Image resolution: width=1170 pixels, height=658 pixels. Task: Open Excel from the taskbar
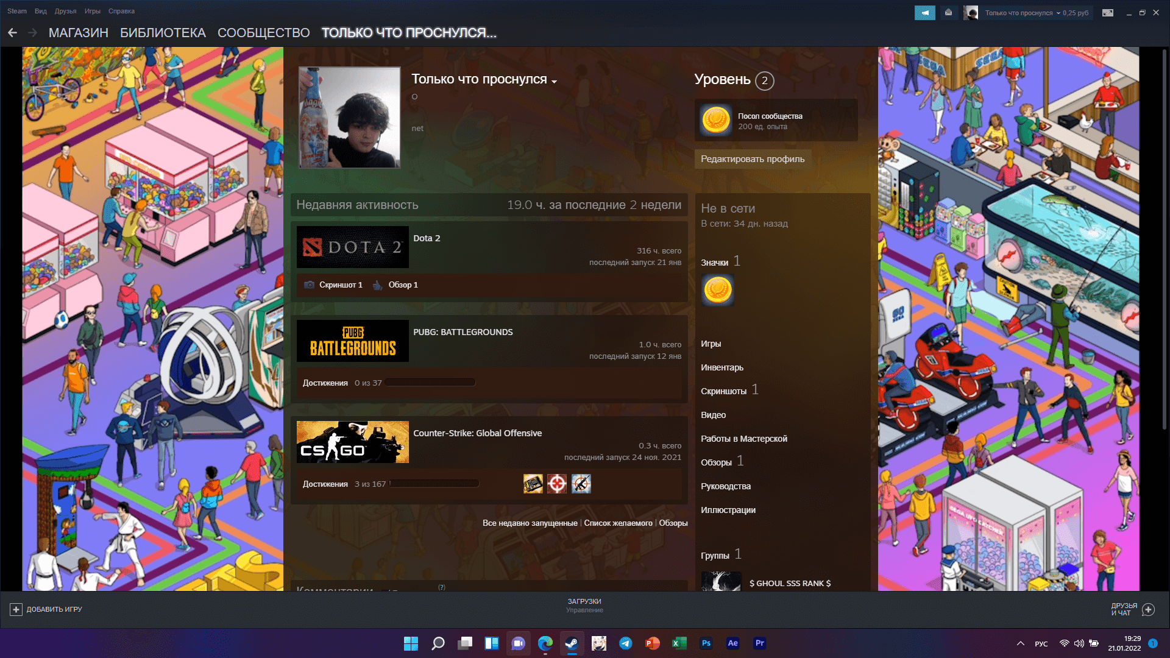coord(679,643)
